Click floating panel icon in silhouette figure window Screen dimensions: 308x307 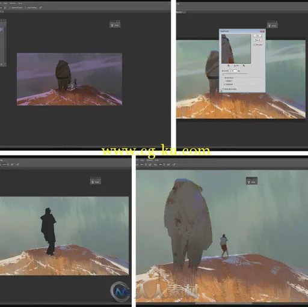(x=96, y=181)
